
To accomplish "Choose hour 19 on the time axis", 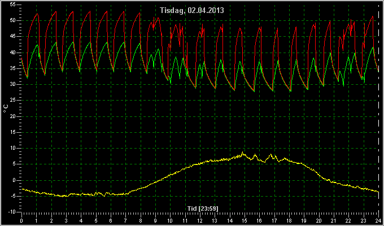I will (x=304, y=220).
